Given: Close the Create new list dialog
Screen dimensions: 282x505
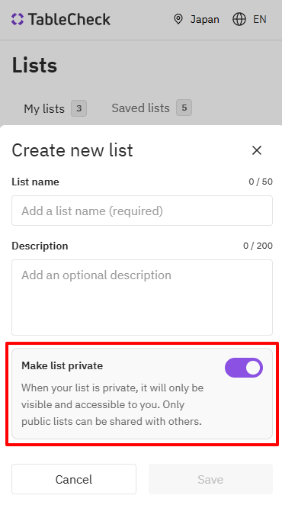Looking at the screenshot, I should [x=257, y=150].
